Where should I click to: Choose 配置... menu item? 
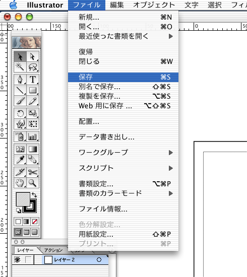[123, 121]
